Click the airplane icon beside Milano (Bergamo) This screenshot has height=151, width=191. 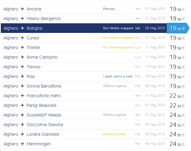(22, 18)
